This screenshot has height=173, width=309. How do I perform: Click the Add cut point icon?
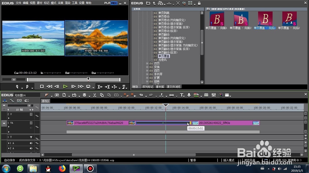click(x=161, y=95)
